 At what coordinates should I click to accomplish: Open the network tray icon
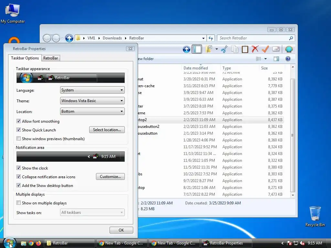(x=296, y=243)
